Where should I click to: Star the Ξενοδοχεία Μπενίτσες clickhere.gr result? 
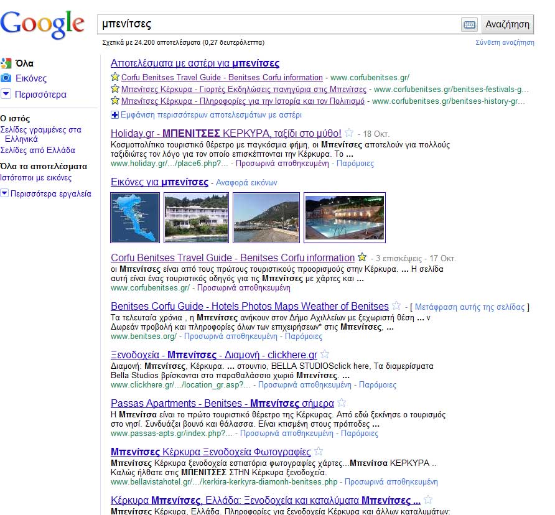click(325, 354)
